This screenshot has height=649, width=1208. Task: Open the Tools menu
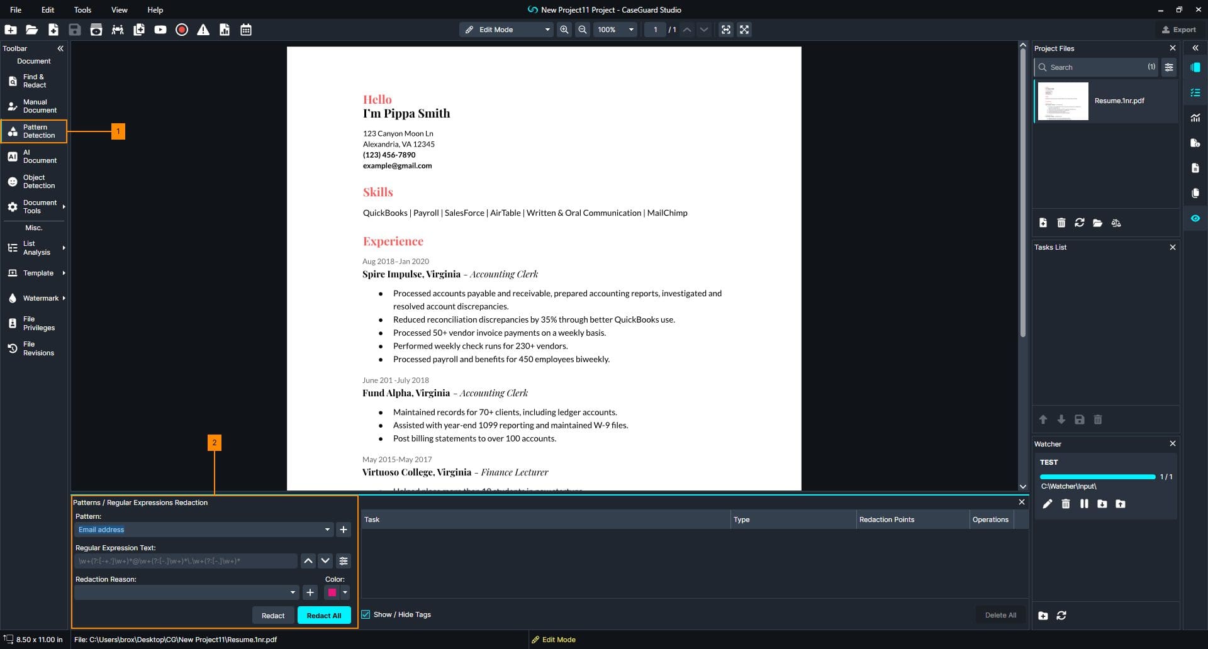tap(82, 9)
